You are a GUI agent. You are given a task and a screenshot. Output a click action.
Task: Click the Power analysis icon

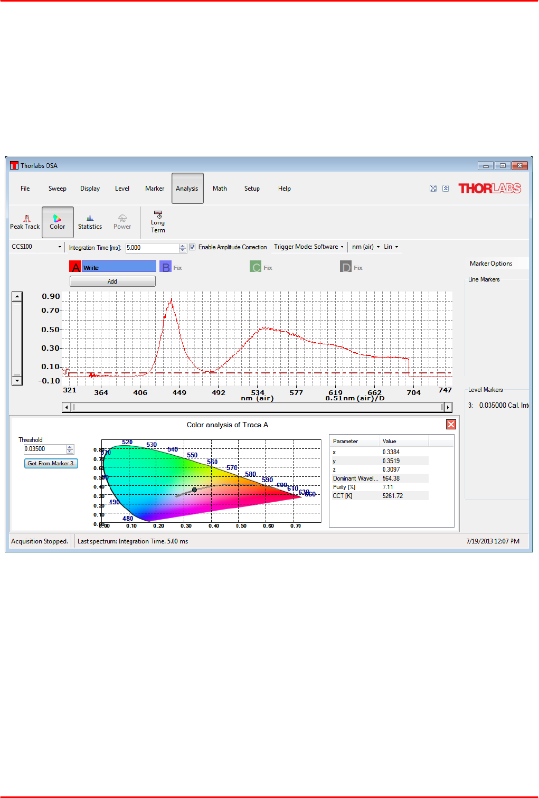(122, 222)
